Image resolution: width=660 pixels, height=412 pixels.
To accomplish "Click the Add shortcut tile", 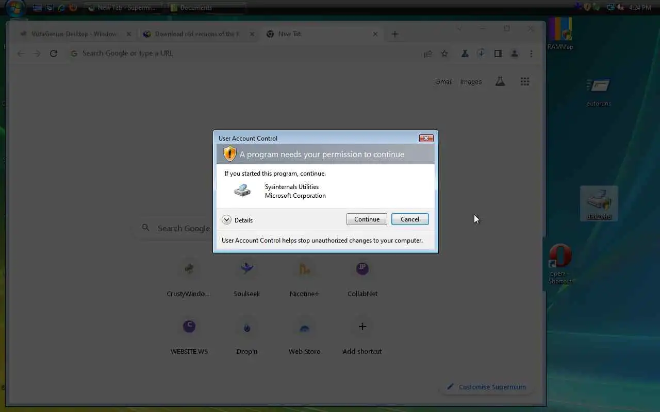I will point(362,336).
